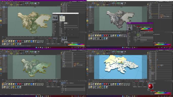The width and height of the screenshot is (173, 97).
Task: Pick orange first material icon in bottom-right window
Action: tap(89, 84)
